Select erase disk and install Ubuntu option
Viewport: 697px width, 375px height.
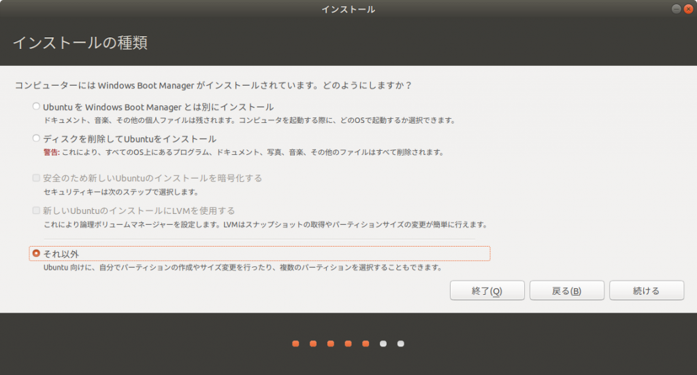[x=36, y=139]
